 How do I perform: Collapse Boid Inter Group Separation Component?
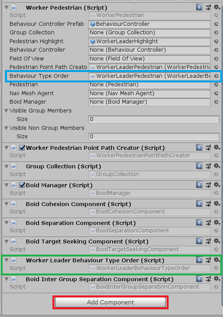7,279
